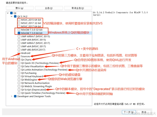The width and height of the screenshot is (157, 117).
Task: Click the 545.67 MB disk space text
Action: (119, 104)
